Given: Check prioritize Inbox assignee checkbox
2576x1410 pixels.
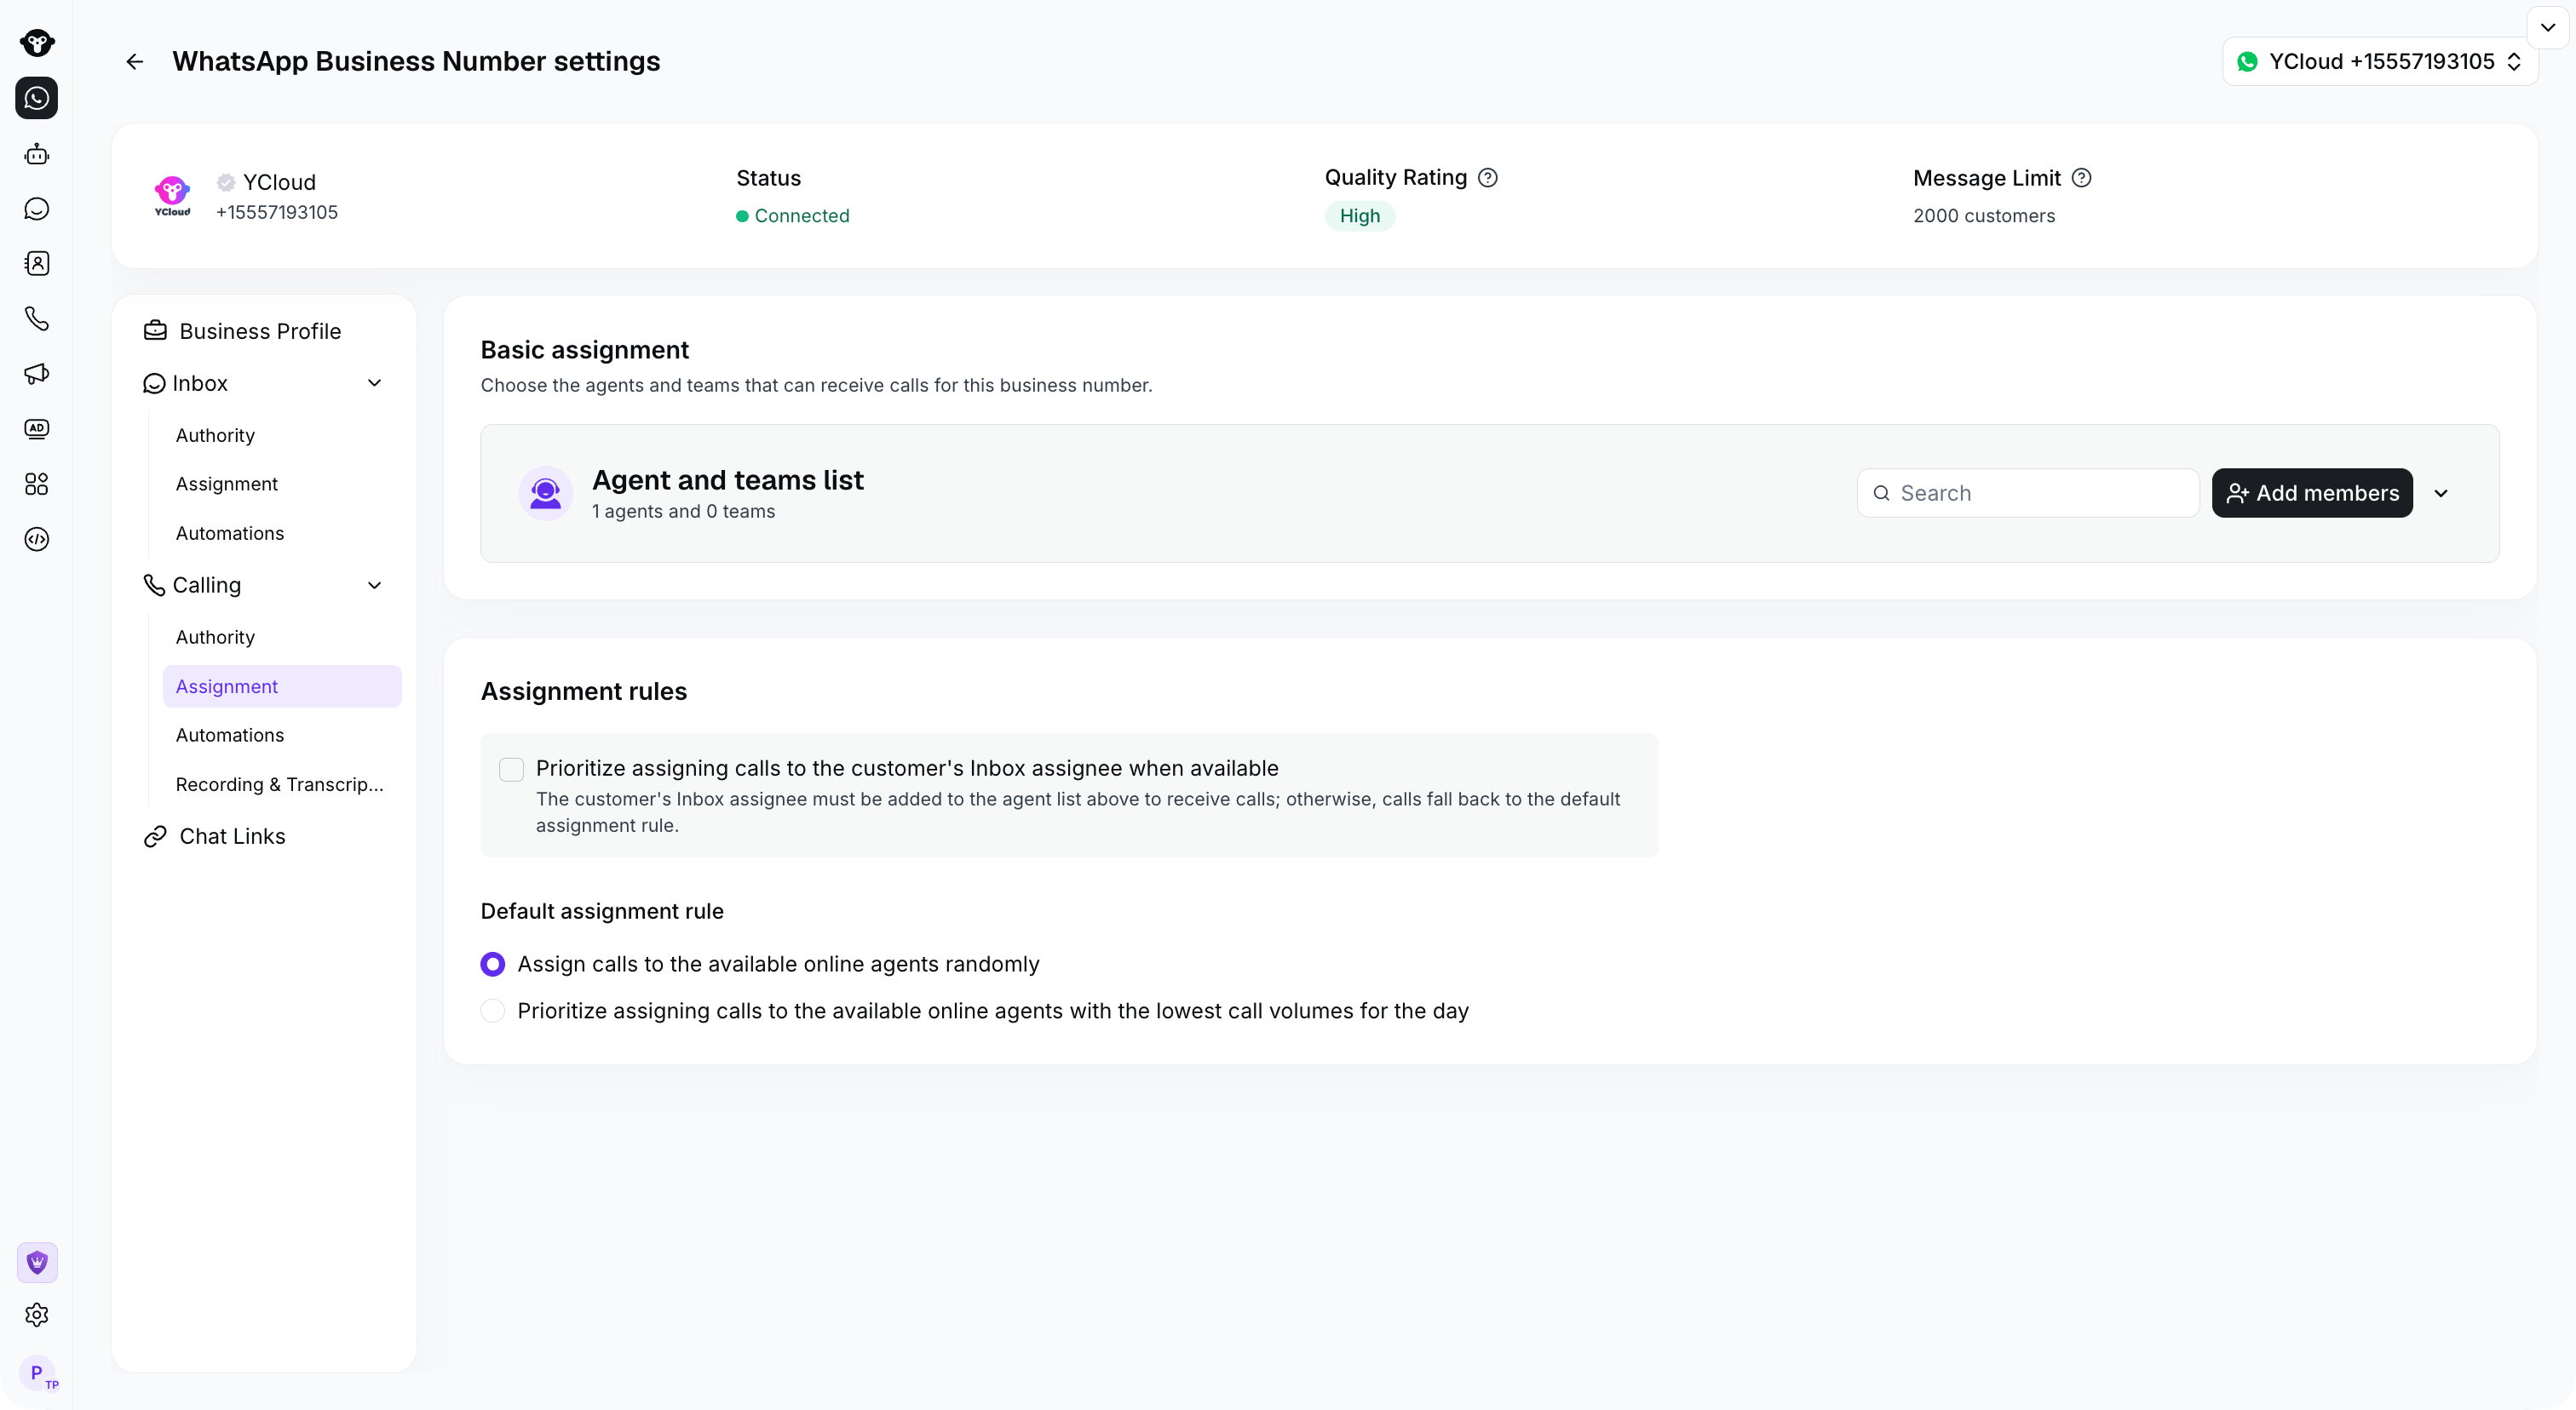Looking at the screenshot, I should (x=511, y=769).
